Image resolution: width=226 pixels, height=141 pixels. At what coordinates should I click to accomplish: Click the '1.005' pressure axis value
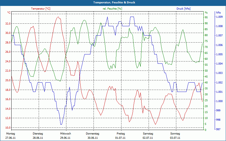click(x=220, y=54)
